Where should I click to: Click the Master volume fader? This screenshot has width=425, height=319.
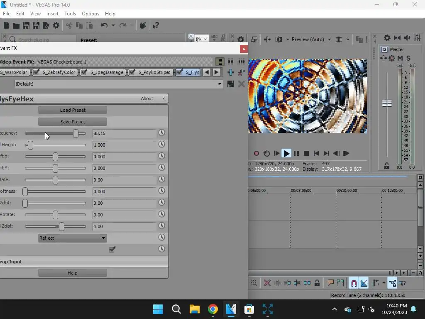pos(387,103)
